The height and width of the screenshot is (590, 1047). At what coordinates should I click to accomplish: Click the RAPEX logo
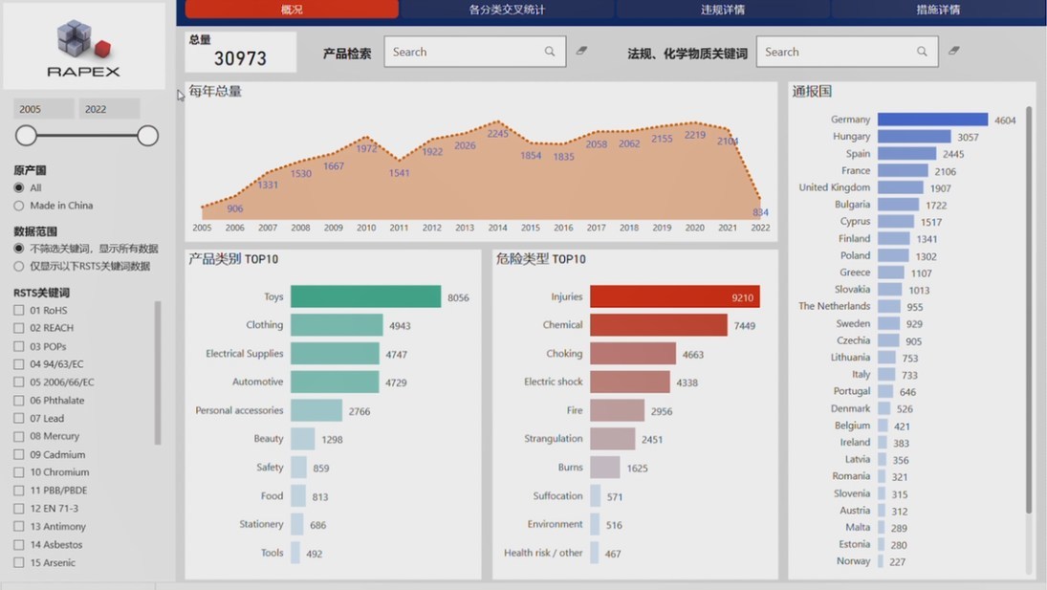(x=84, y=47)
